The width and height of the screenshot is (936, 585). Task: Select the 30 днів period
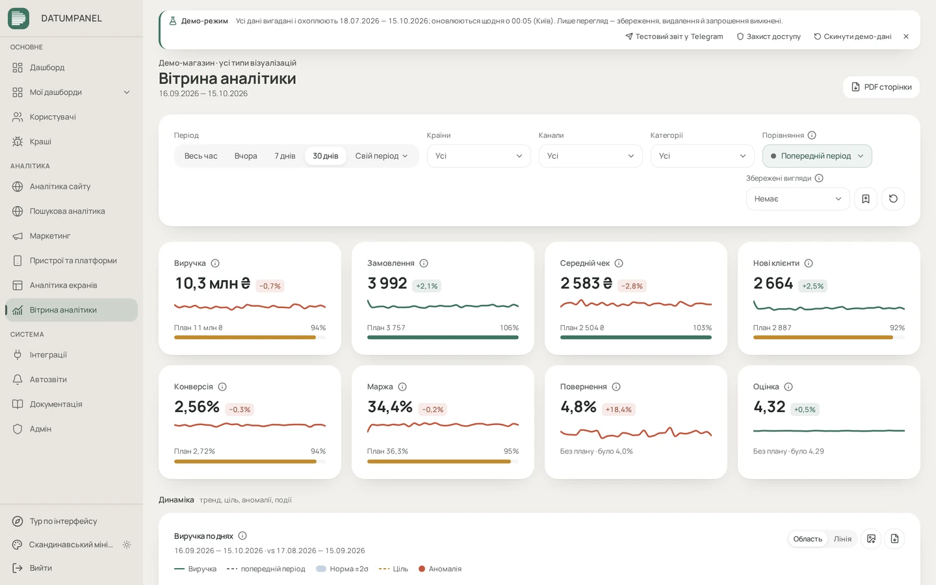(326, 156)
